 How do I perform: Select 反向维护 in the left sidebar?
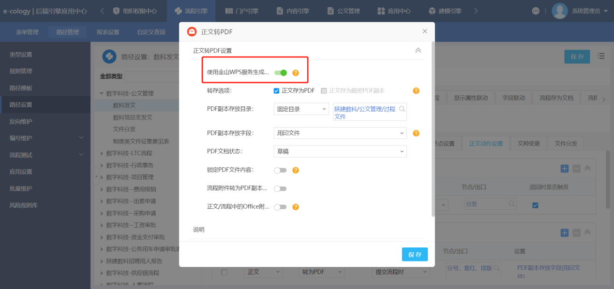21,121
